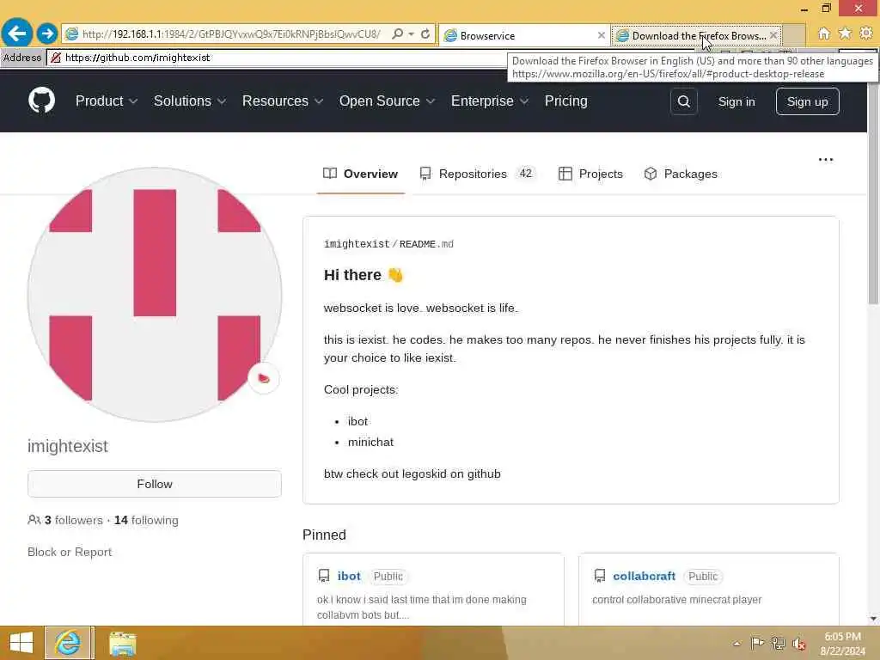Click README in the README path
Viewport: 880px width, 660px height.
(417, 244)
